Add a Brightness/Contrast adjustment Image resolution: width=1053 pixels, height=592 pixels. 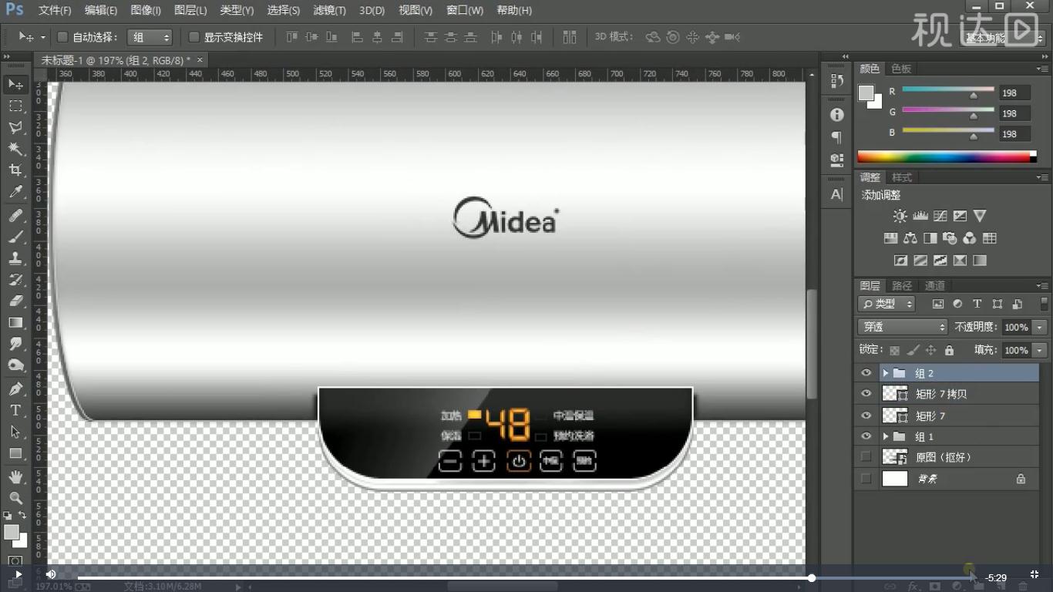[900, 216]
